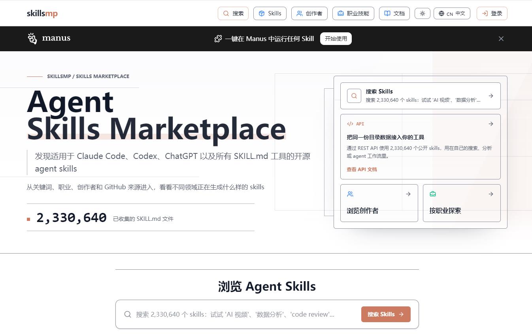Viewport: 532px width, 334px height.
Task: Click the SKILLSMP / SKILLS MARKETPLACE breadcrumb text
Action: pos(88,76)
